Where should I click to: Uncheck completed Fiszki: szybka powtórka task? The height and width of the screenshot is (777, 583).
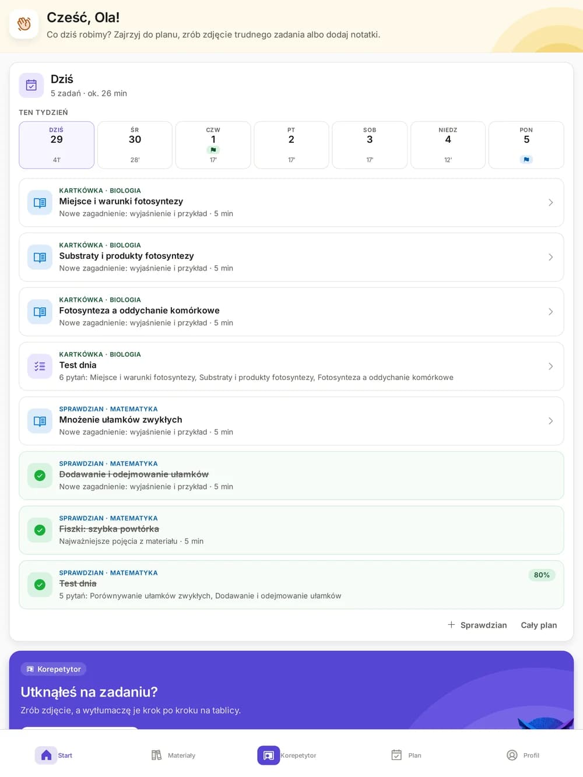click(40, 530)
